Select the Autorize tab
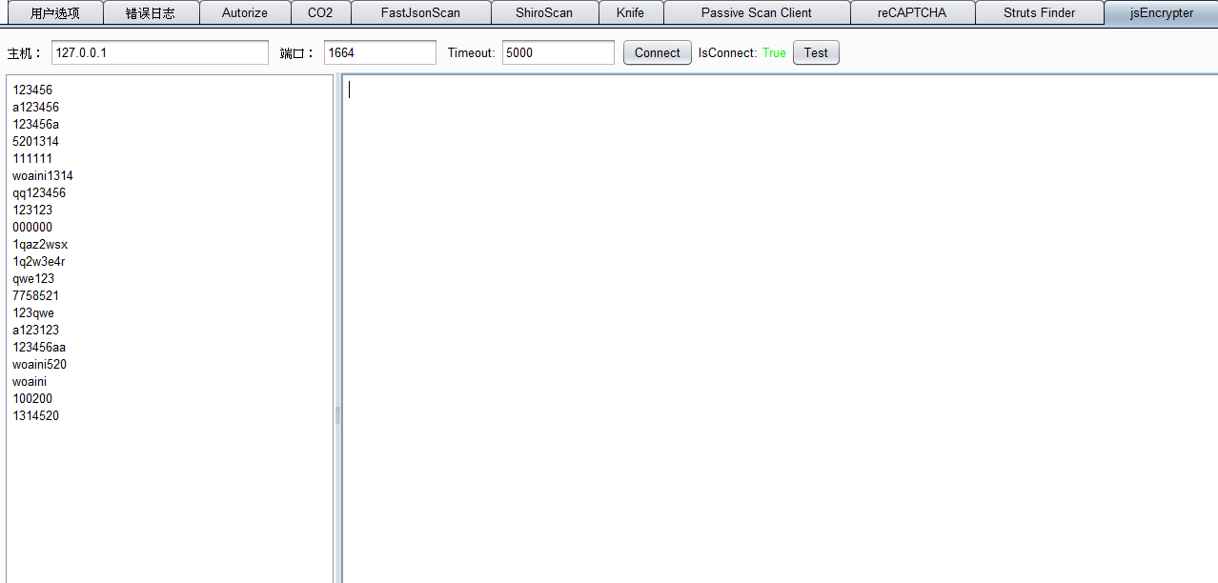 tap(245, 12)
